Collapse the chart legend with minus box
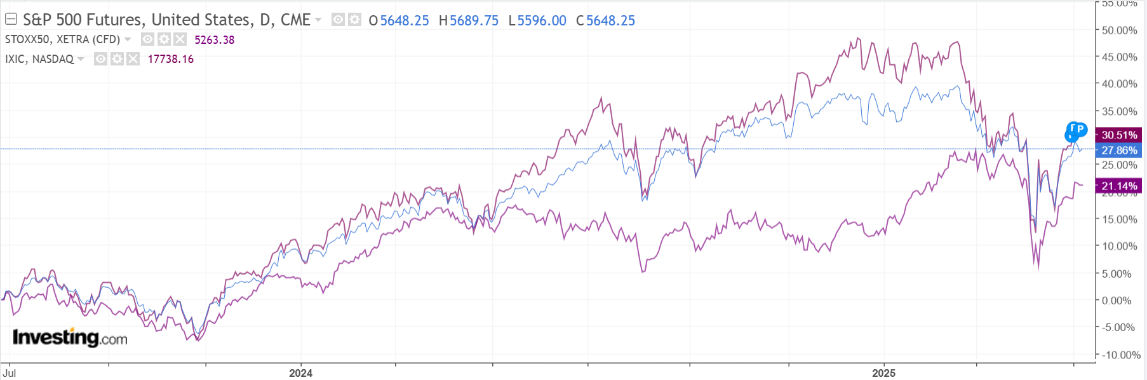1147x380 pixels. (11, 20)
